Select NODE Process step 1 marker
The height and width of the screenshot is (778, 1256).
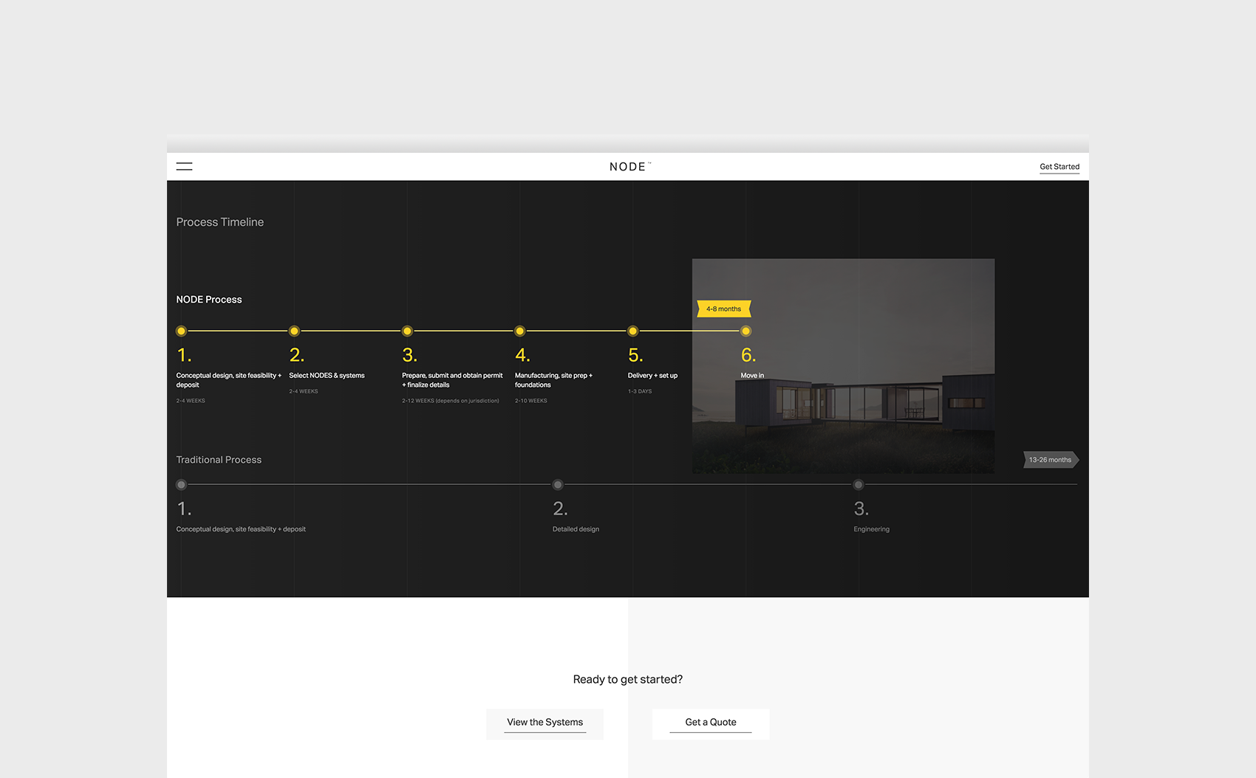coord(181,331)
